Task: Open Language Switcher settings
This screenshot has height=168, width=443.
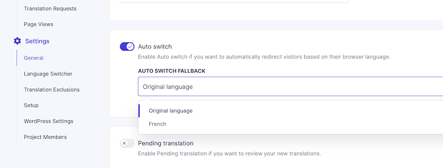Action: (x=48, y=74)
